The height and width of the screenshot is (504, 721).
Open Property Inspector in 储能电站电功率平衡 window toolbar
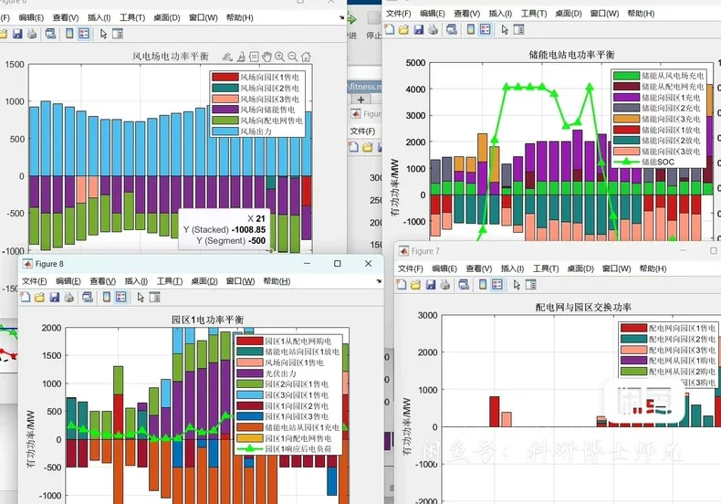518,29
